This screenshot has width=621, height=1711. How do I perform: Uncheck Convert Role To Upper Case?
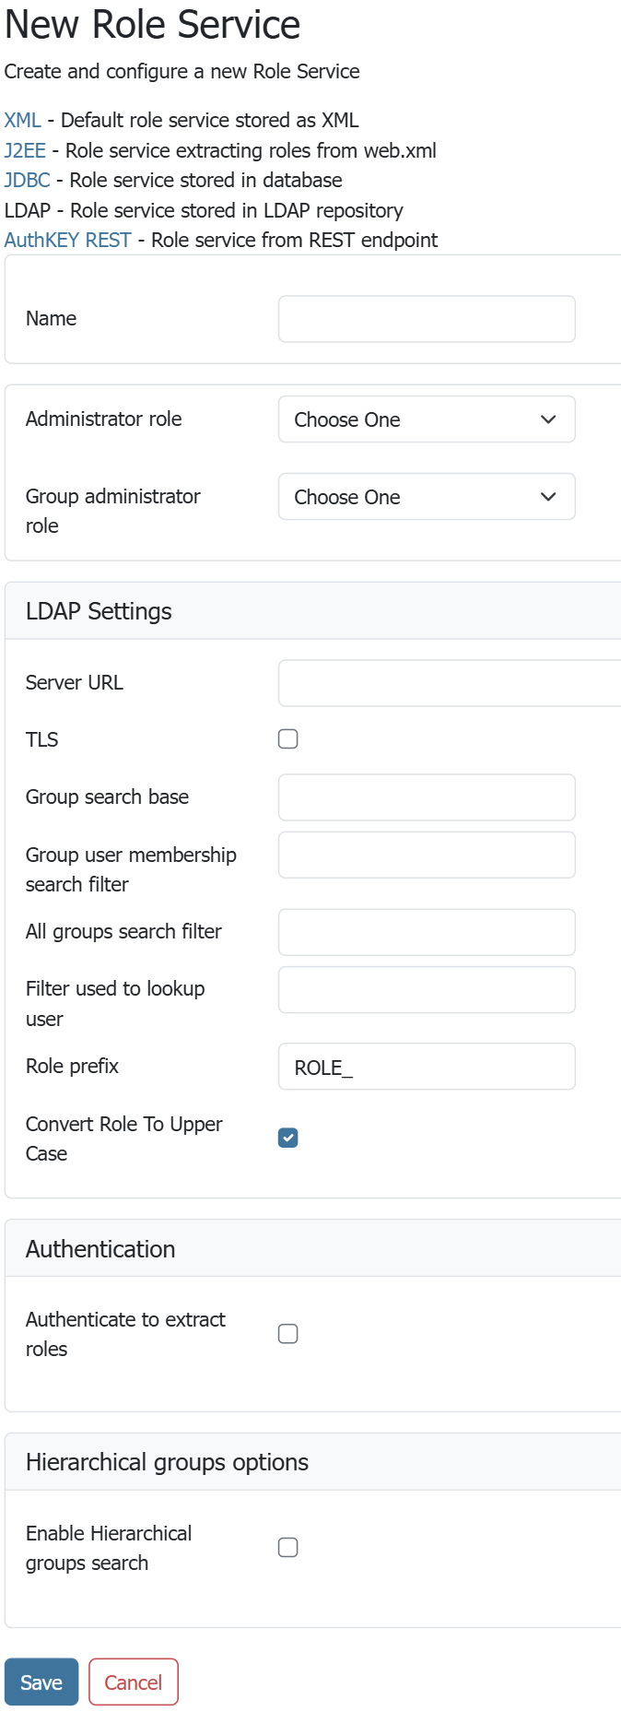(x=288, y=1138)
